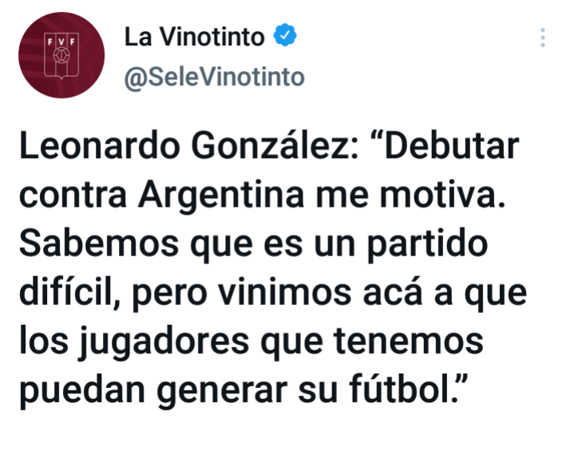574x451 pixels.
Task: Click the blue verified badge
Action: click(285, 35)
